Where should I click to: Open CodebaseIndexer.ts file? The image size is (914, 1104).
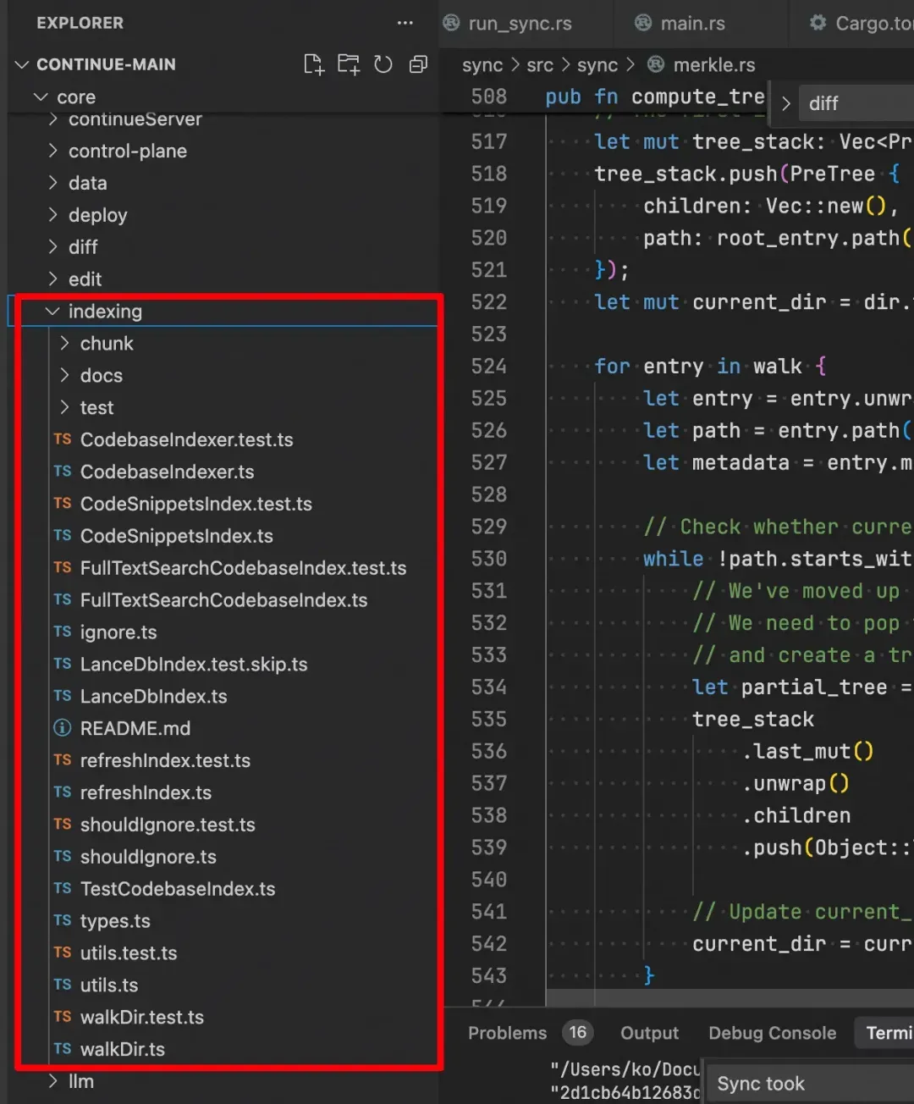tap(168, 472)
